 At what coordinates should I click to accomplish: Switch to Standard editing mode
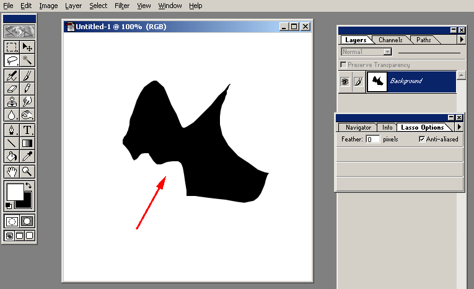point(12,221)
